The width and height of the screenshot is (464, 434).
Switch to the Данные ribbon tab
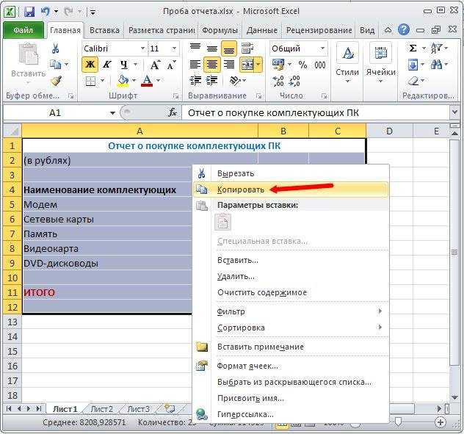coord(262,30)
